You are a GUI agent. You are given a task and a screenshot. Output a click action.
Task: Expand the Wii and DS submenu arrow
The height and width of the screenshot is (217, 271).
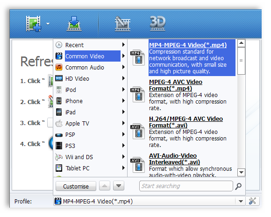(x=123, y=157)
